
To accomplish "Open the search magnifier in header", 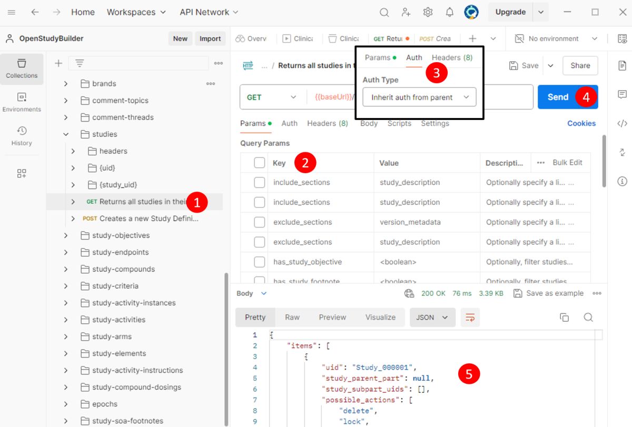I will coord(384,12).
